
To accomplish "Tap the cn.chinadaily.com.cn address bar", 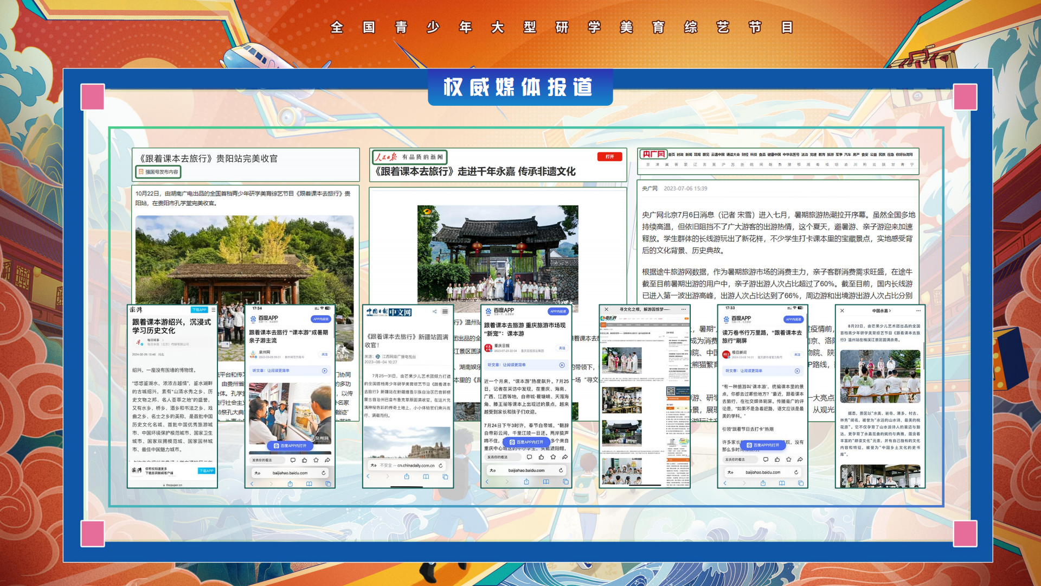I will [x=407, y=465].
